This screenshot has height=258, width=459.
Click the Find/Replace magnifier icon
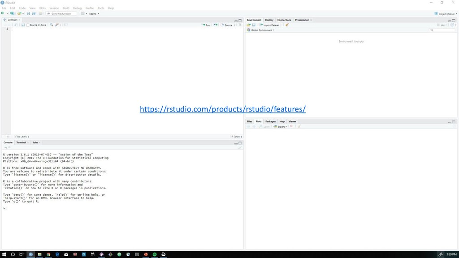pyautogui.click(x=52, y=25)
